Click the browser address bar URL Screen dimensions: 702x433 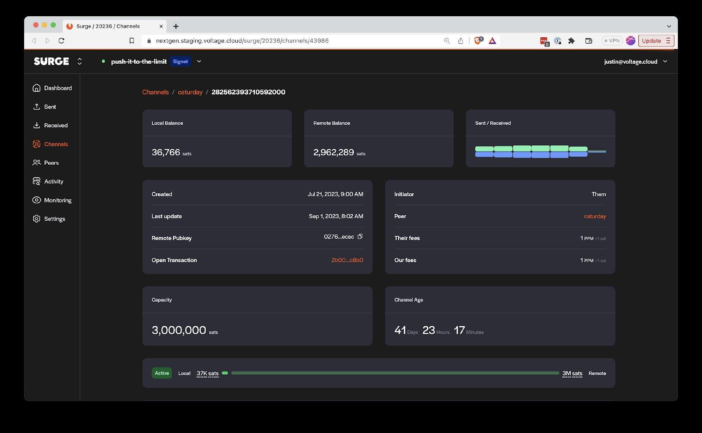click(x=242, y=41)
